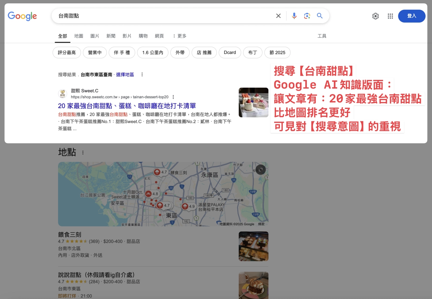Apply the Dcard filter chip
Image resolution: width=432 pixels, height=299 pixels.
click(x=230, y=53)
